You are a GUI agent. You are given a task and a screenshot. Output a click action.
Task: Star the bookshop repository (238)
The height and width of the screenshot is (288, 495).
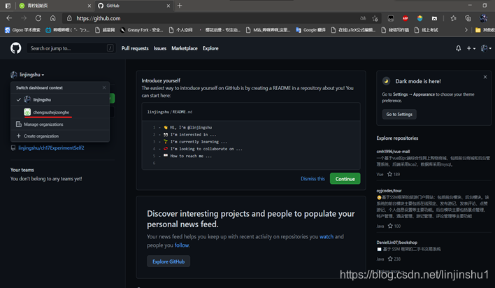tap(390, 259)
